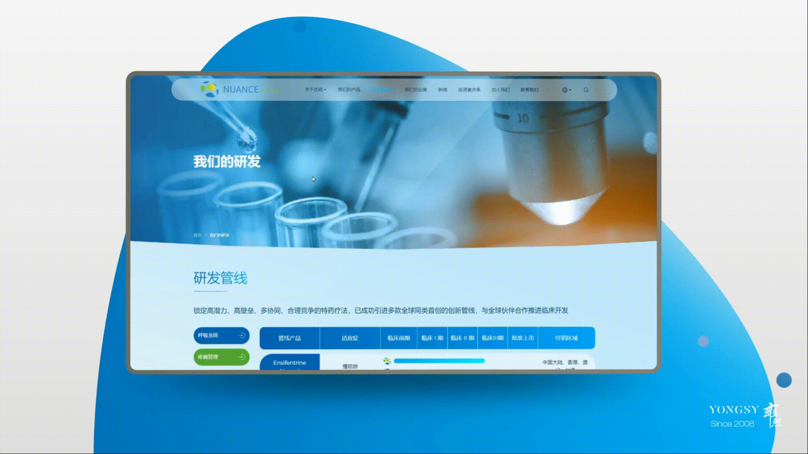808x454 pixels.
Task: Go to the 新闻 page
Action: 443,90
